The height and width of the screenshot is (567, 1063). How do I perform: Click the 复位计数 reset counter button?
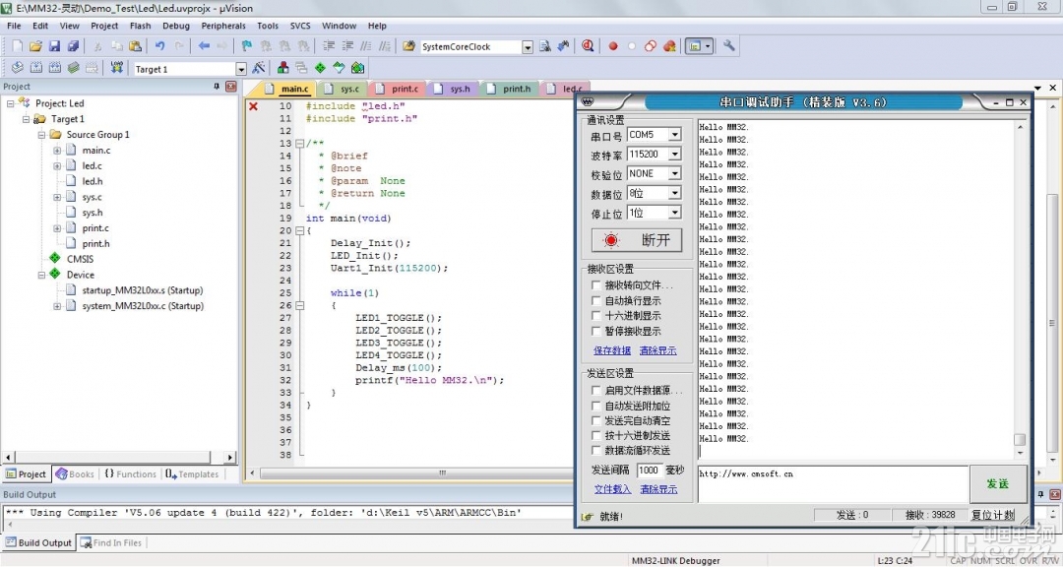992,516
